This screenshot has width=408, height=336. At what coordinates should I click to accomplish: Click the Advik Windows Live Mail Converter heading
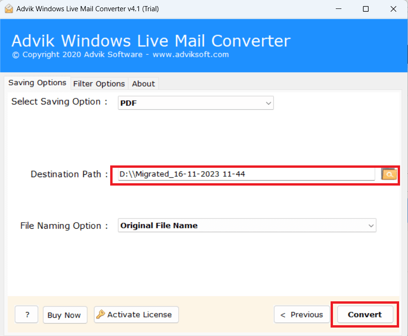[x=151, y=41]
